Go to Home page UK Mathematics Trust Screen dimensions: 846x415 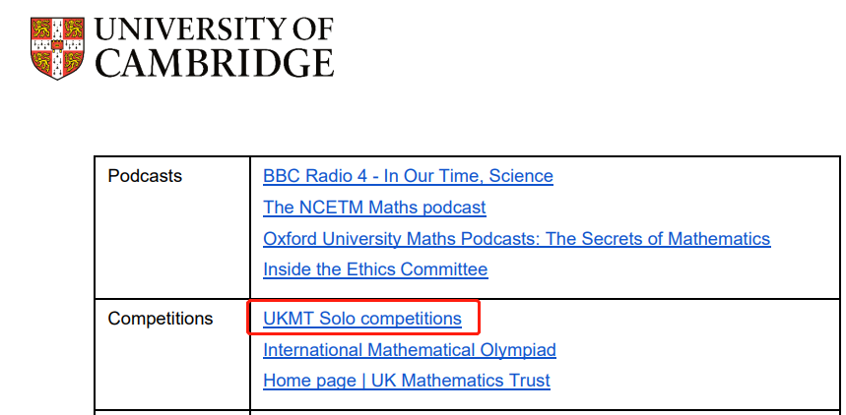pos(407,381)
